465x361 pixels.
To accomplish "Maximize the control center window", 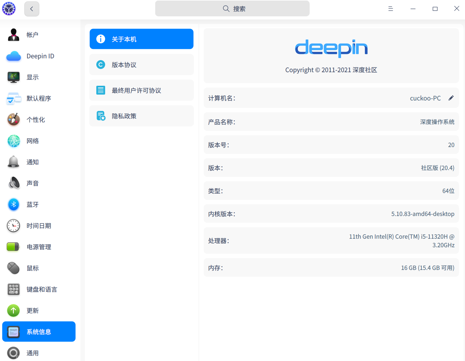I will [x=435, y=9].
